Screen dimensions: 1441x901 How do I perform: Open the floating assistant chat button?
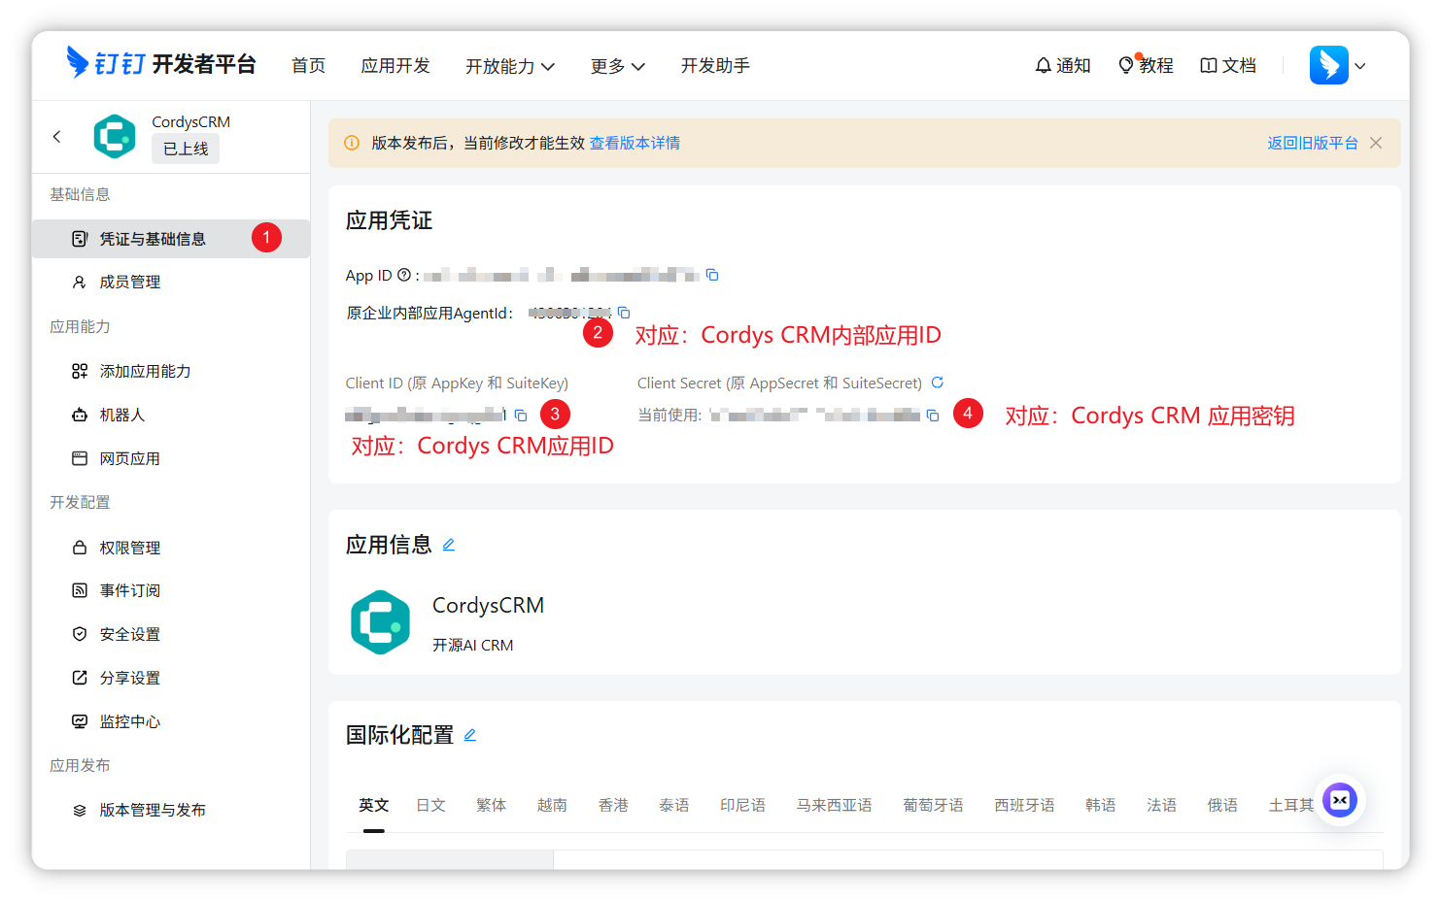coord(1340,800)
